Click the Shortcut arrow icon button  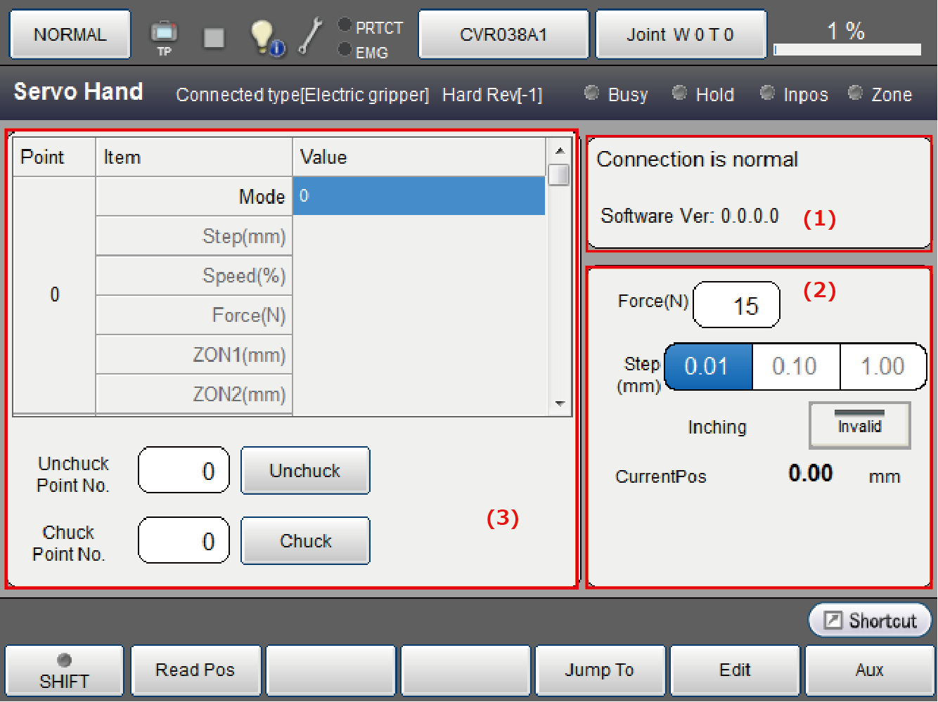pos(870,620)
